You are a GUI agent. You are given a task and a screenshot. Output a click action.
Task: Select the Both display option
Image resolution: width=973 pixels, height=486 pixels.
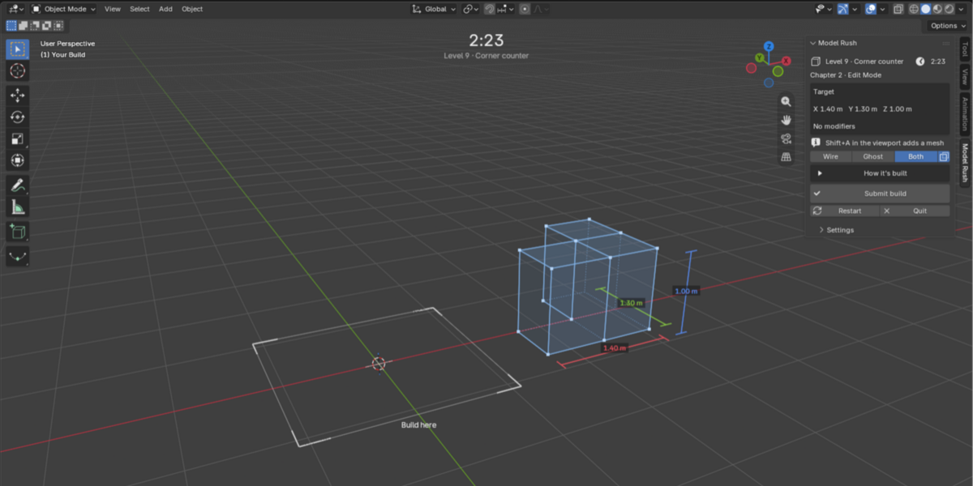tap(916, 156)
